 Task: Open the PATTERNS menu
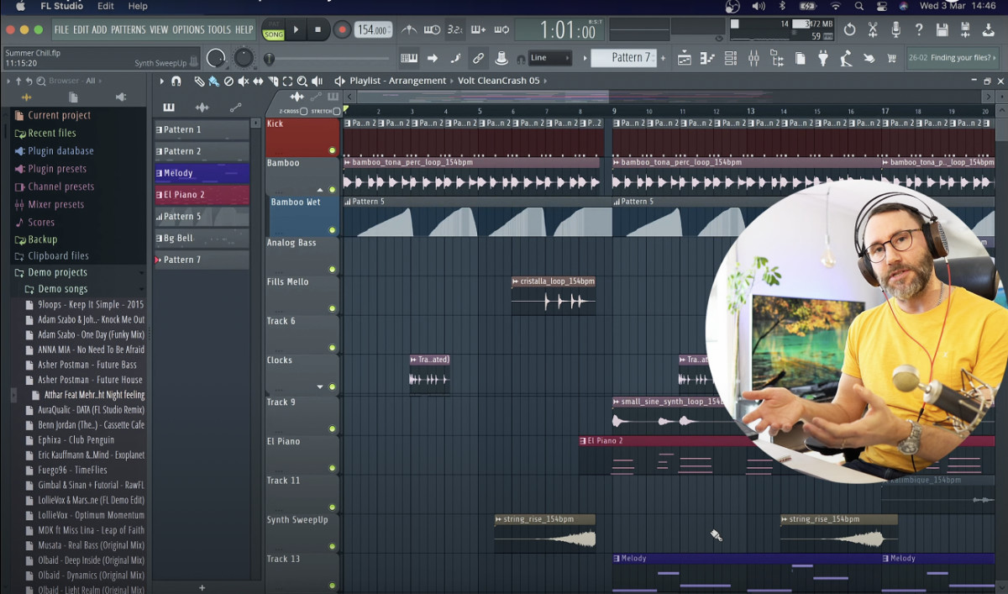point(128,29)
